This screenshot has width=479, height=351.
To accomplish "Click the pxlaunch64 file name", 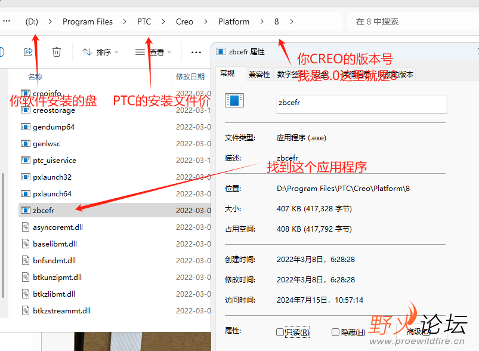I will 52,194.
